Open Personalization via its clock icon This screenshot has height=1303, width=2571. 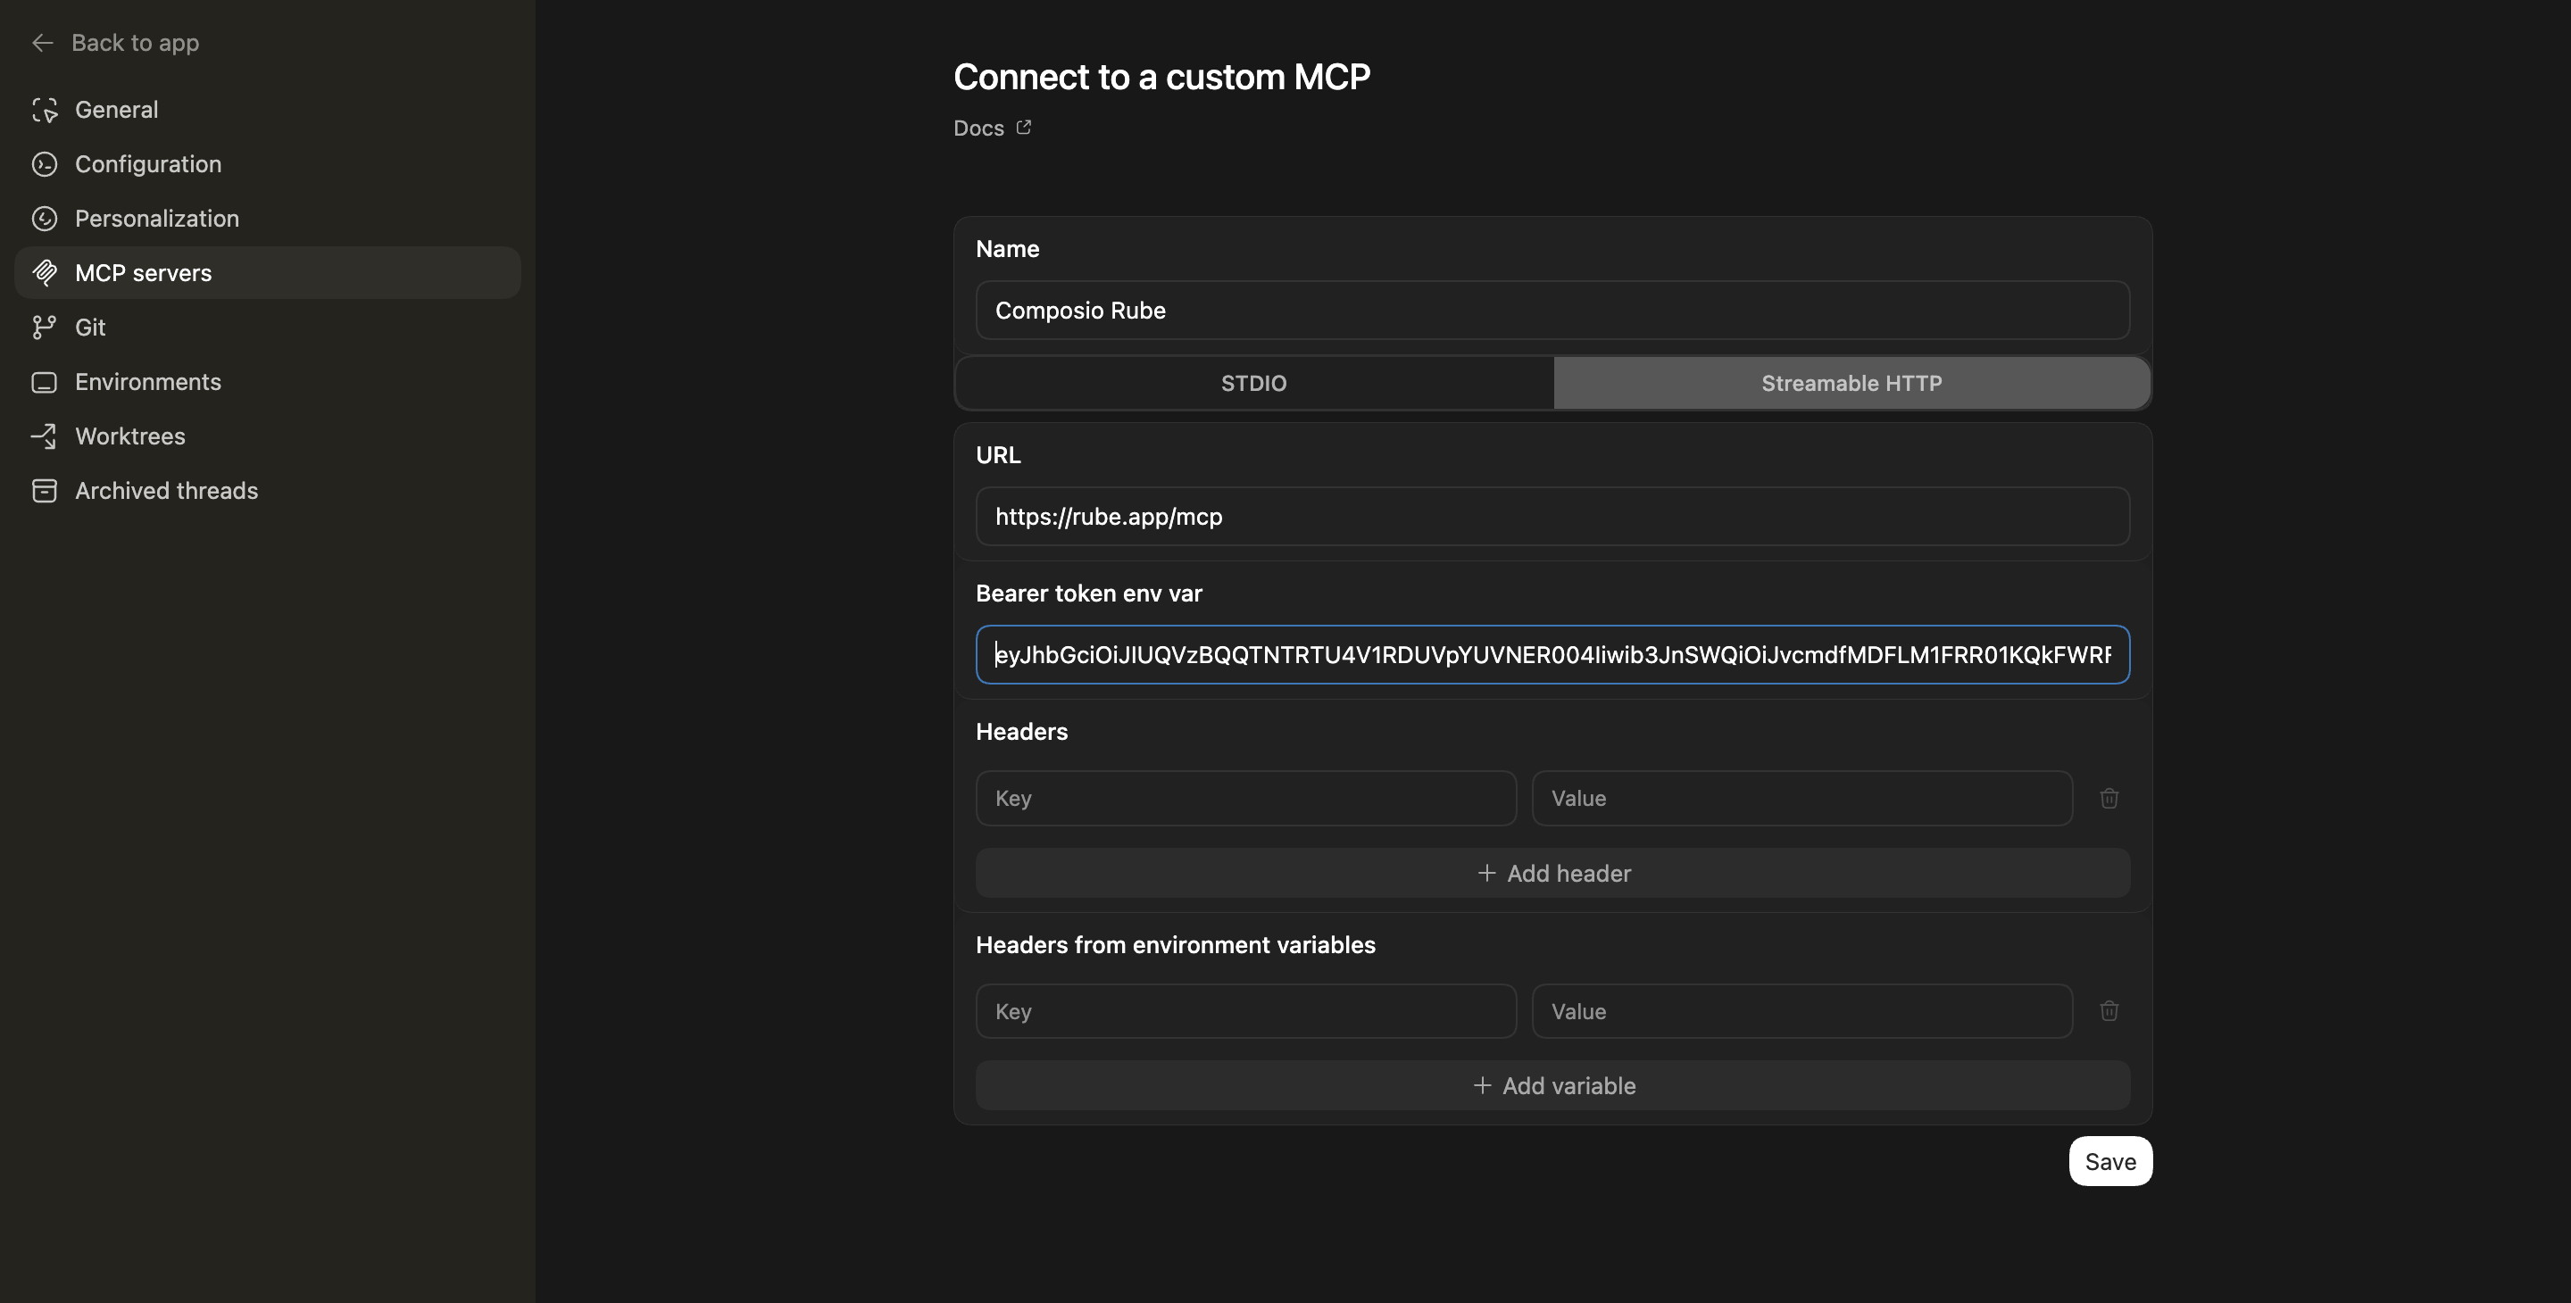(45, 219)
